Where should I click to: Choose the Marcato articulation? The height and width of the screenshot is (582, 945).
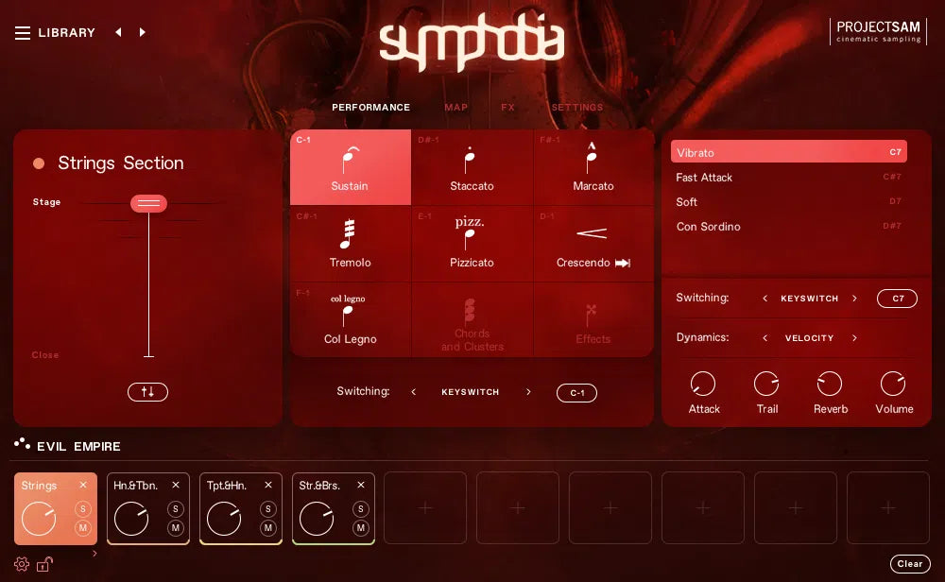(593, 167)
